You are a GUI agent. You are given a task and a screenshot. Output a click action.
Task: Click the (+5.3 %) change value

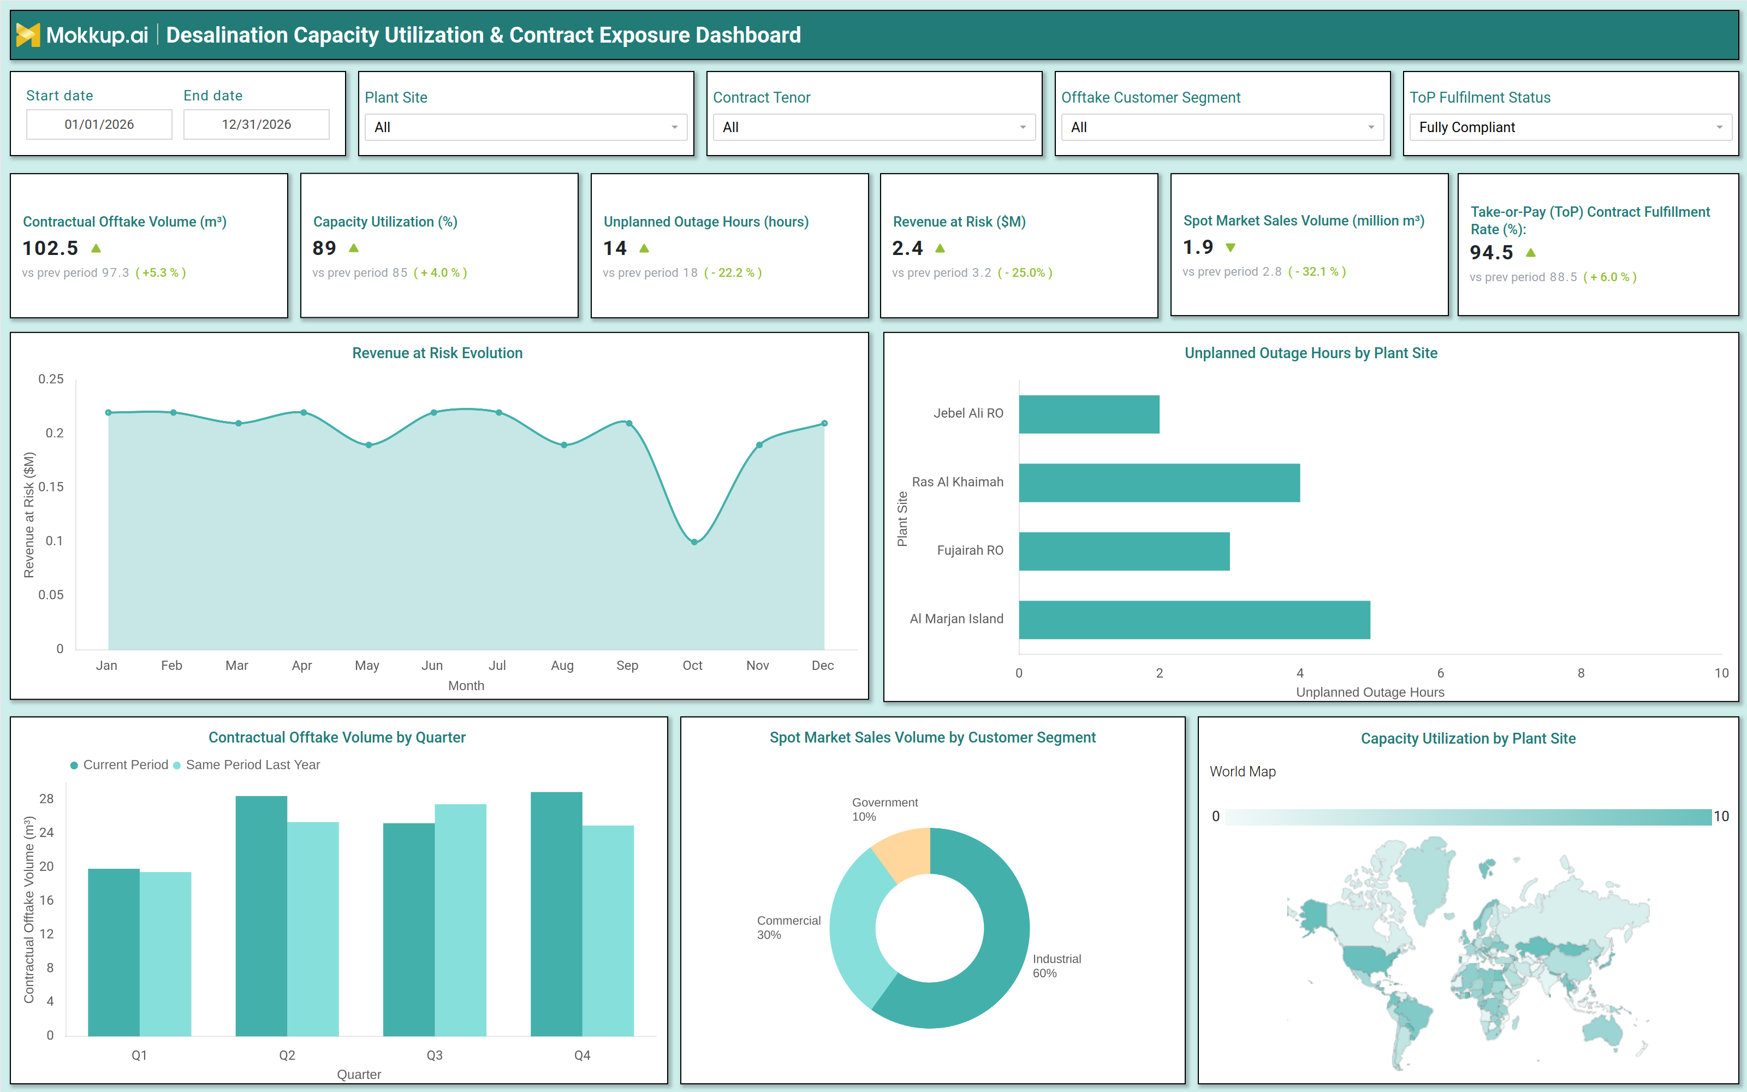pos(161,273)
